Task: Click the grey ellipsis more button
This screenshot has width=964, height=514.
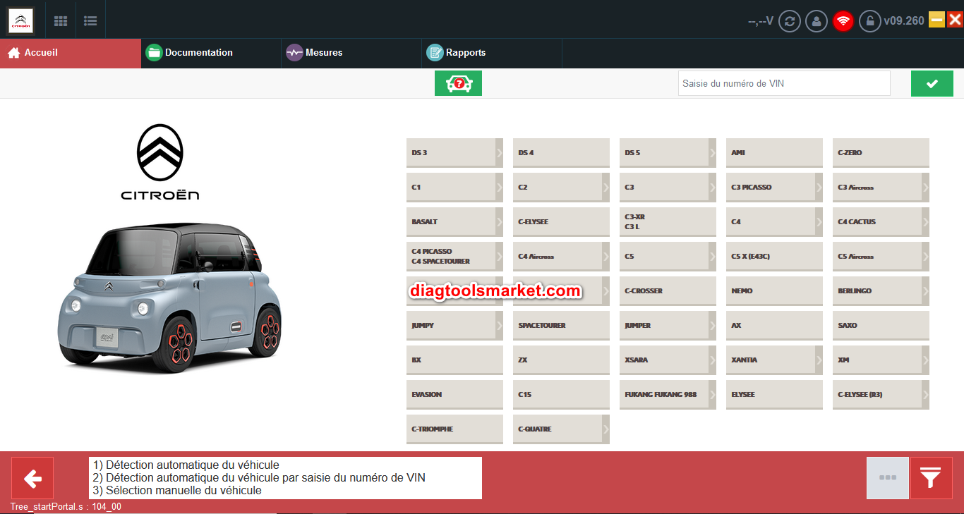Action: (x=887, y=478)
